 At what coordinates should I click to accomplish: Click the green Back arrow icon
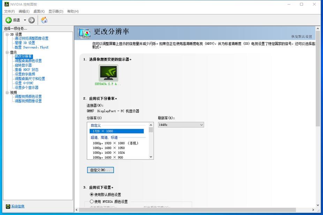coord(8,20)
